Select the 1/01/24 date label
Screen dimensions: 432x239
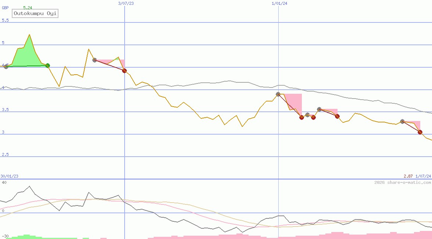pyautogui.click(x=279, y=3)
